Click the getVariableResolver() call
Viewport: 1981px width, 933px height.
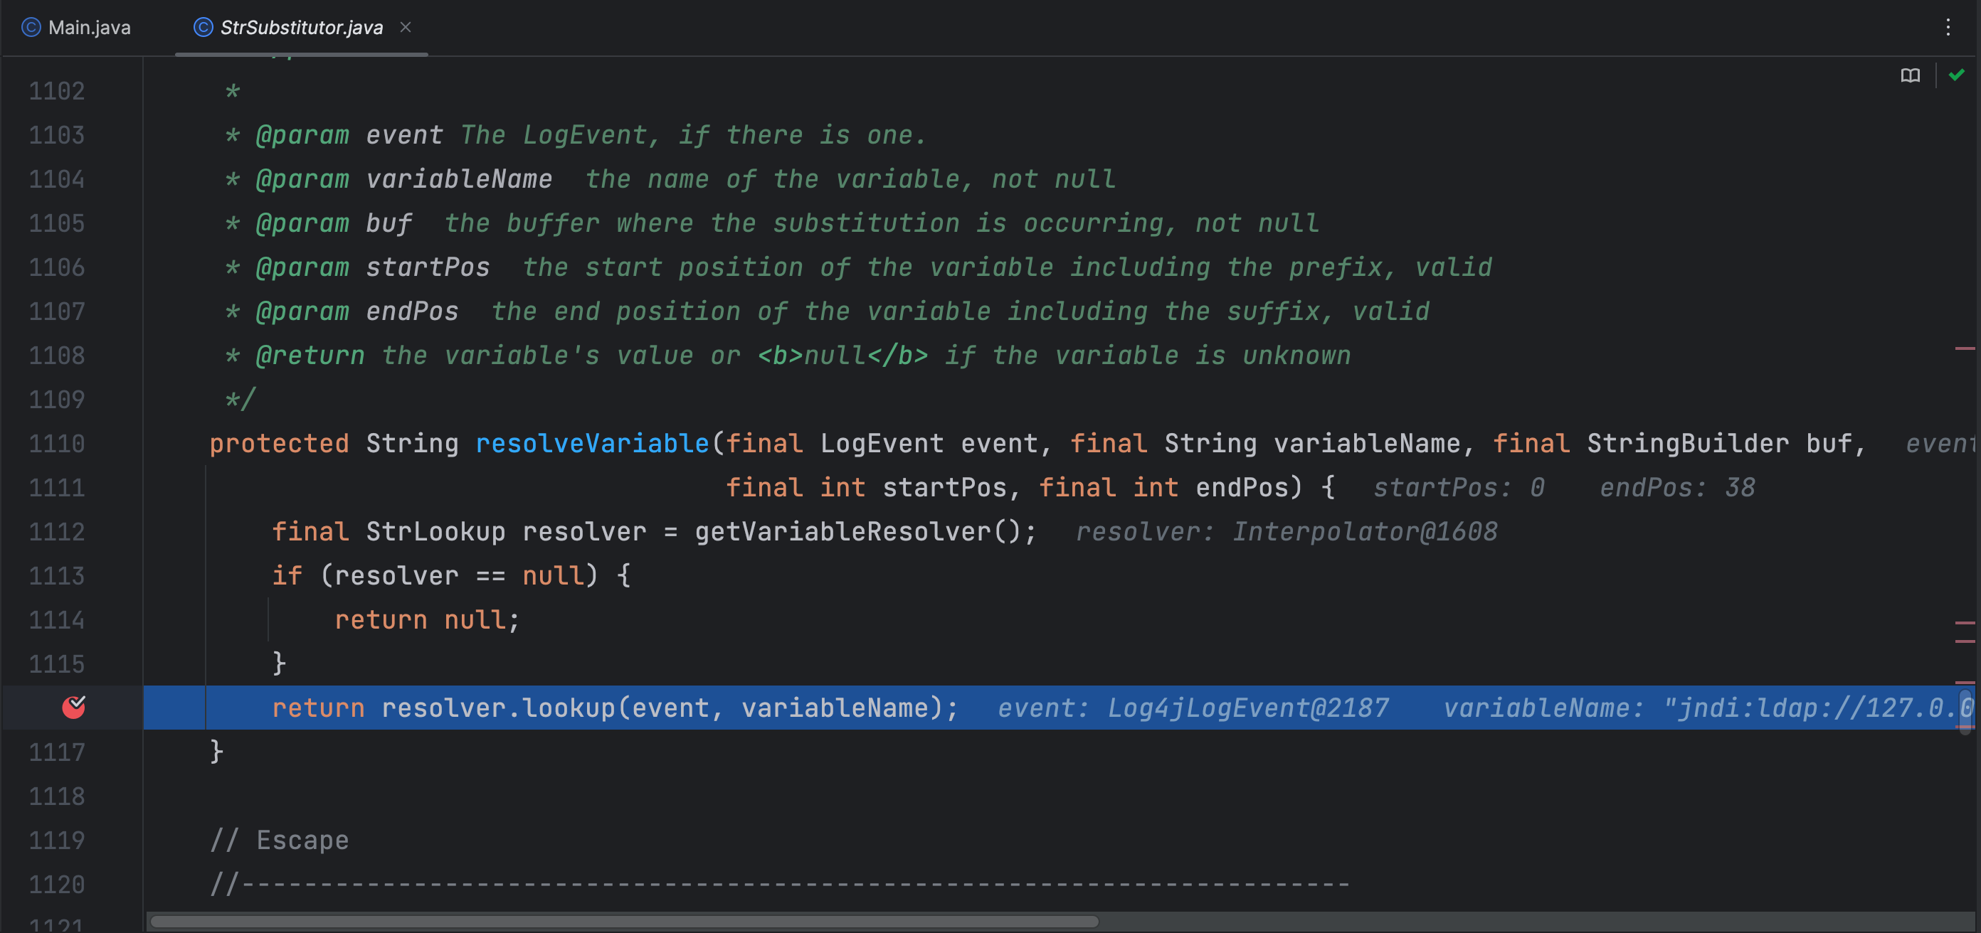858,532
